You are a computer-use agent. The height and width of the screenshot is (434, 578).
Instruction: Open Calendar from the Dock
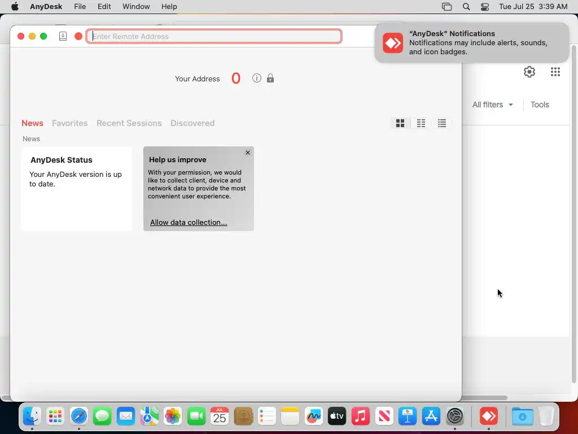click(x=220, y=416)
